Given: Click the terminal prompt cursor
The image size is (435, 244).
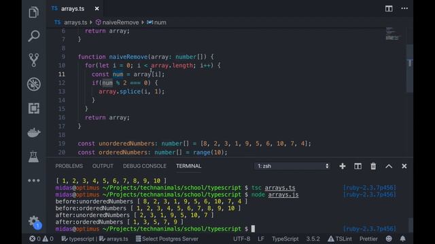Looking at the screenshot, I should (x=253, y=229).
